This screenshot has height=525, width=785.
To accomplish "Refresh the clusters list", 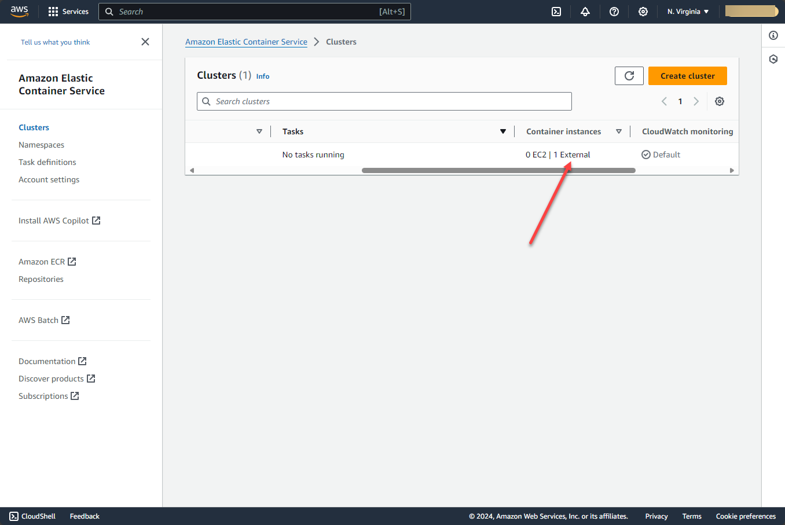I will [x=629, y=76].
